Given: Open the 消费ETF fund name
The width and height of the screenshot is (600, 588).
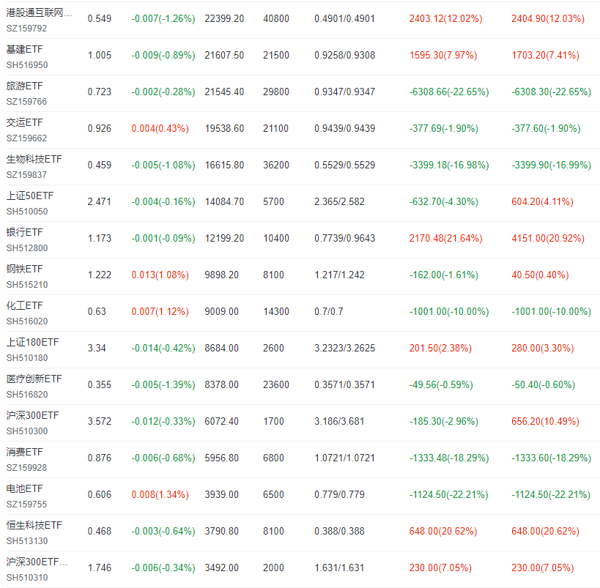Looking at the screenshot, I should [24, 453].
